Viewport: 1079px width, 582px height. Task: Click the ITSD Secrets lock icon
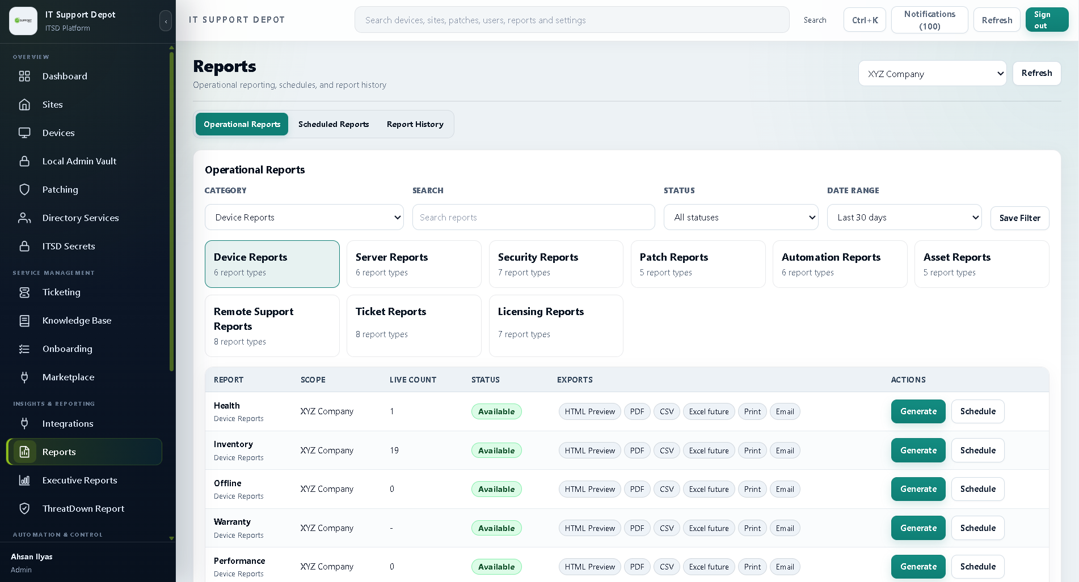pos(24,246)
